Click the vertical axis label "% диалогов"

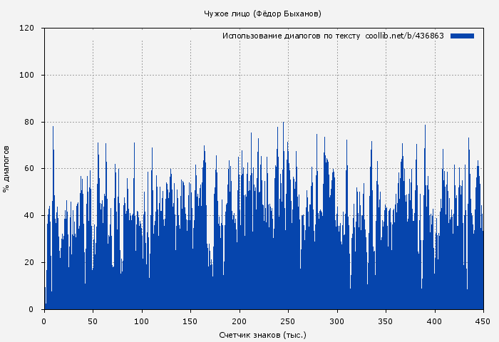point(6,168)
